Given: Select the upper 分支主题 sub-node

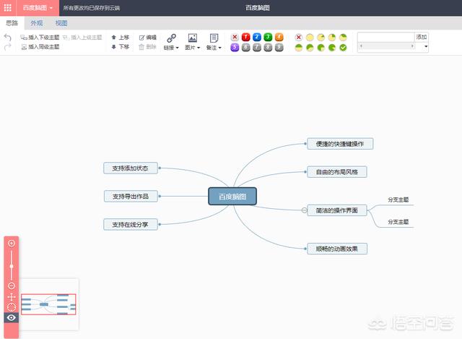Looking at the screenshot, I should (398, 199).
